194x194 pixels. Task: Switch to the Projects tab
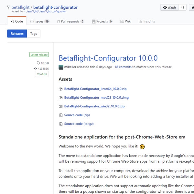coord(102,21)
